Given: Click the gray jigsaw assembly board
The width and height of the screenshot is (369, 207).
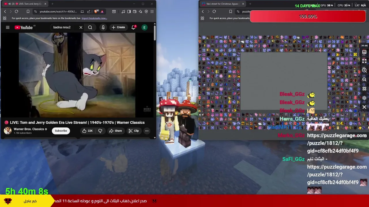Looking at the screenshot, I should [284, 81].
